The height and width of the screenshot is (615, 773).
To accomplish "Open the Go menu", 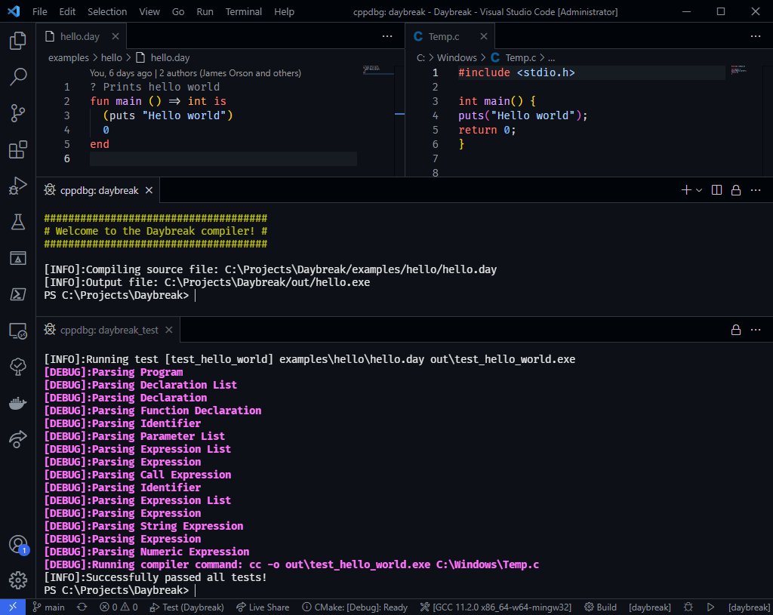I will point(178,11).
